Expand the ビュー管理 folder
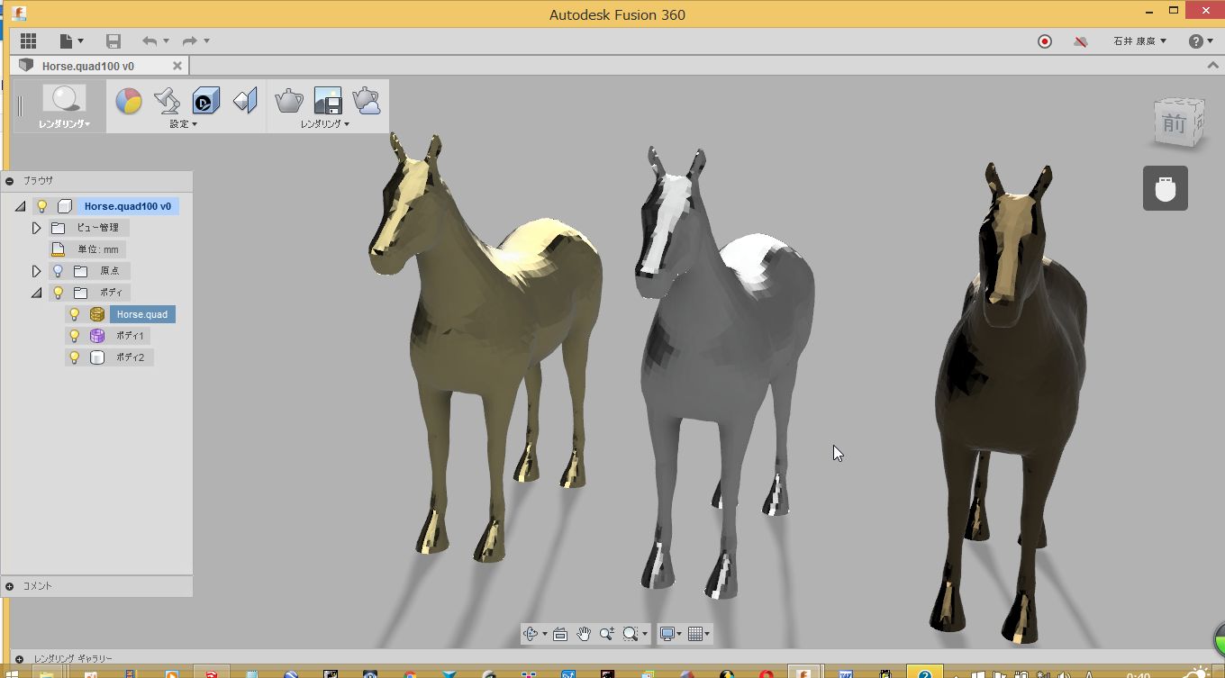Viewport: 1225px width, 678px height. 36,228
